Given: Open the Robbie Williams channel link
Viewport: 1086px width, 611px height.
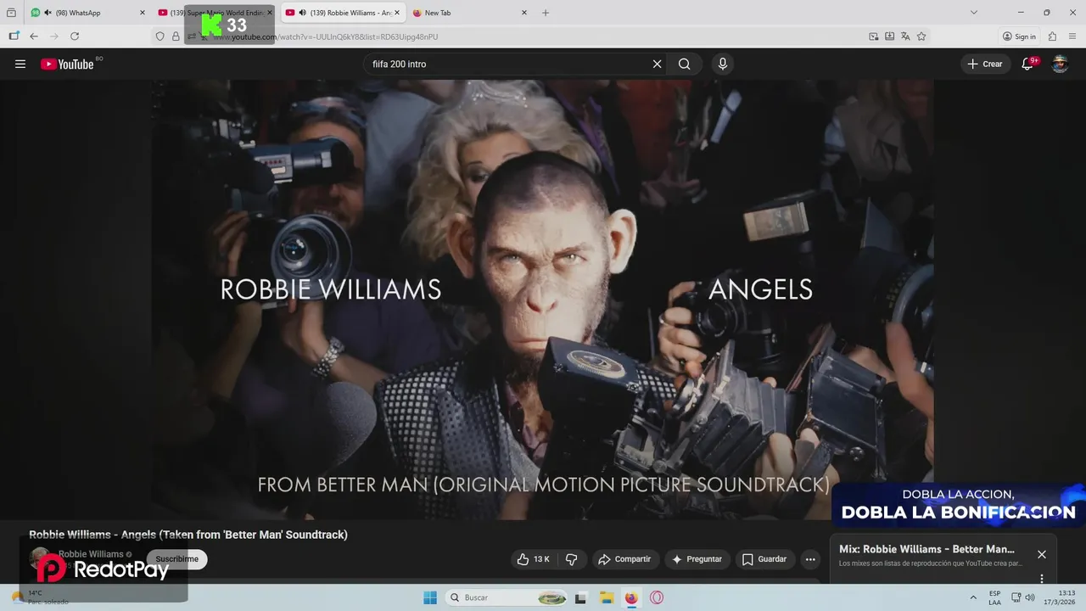Looking at the screenshot, I should [91, 554].
